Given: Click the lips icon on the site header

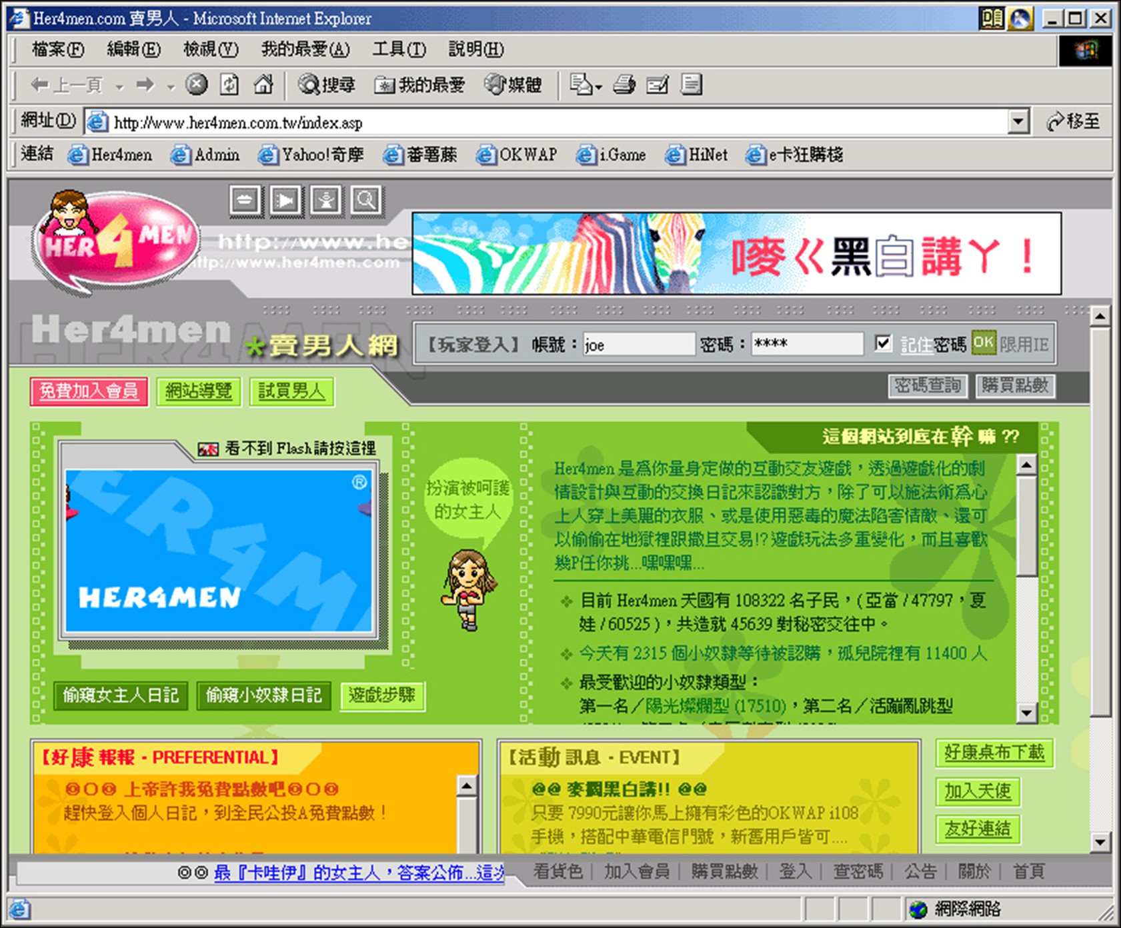Looking at the screenshot, I should click(245, 200).
